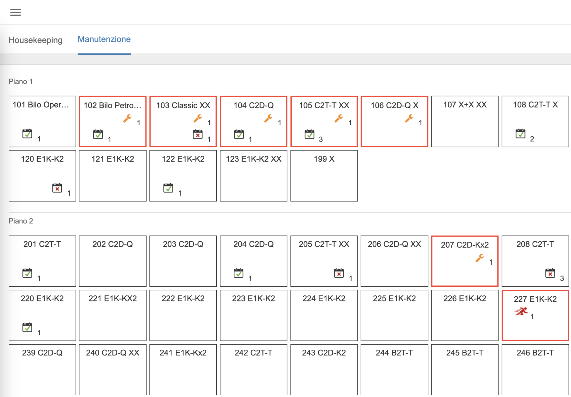
Task: Click orange wrench icon in room 104
Action: 268,118
